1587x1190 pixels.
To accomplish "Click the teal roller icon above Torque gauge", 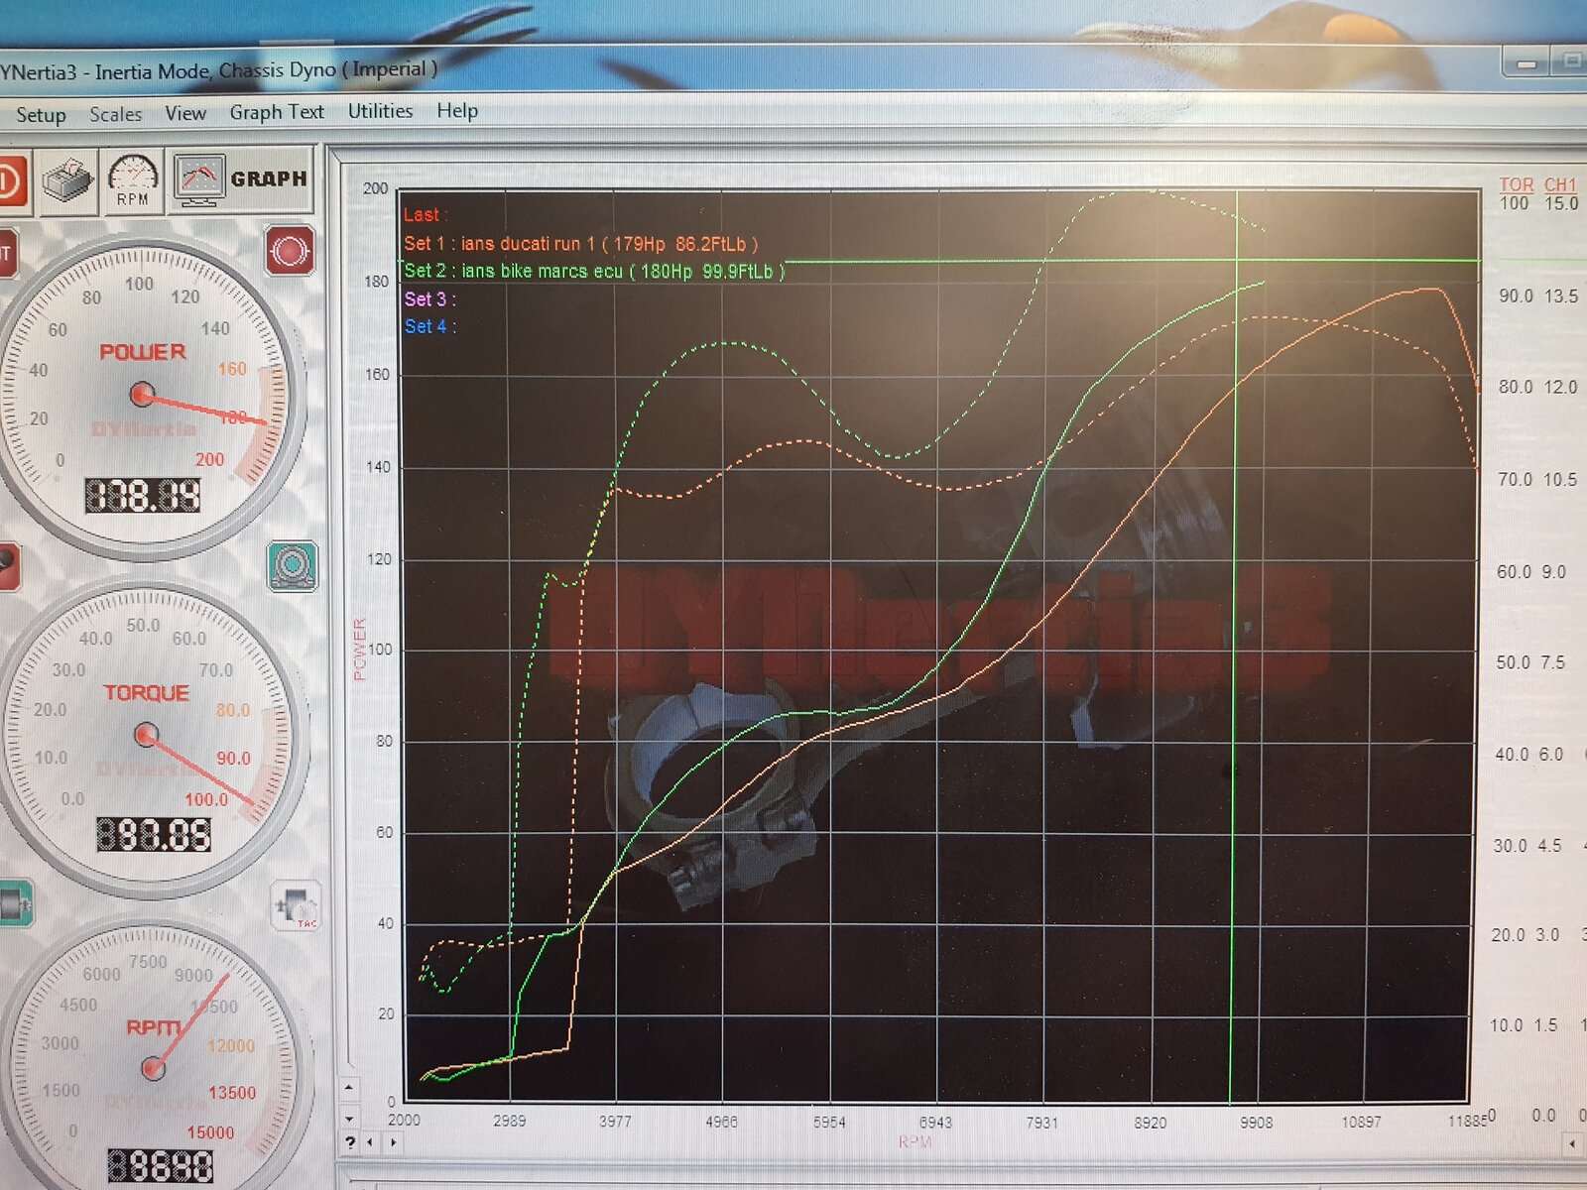I will click(293, 565).
